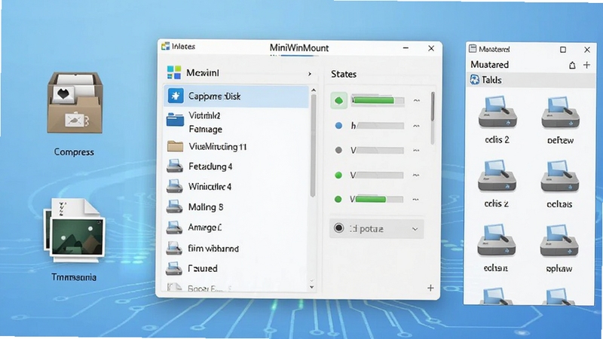
Task: Select the Winiicutire 4 drive icon
Action: click(x=174, y=186)
